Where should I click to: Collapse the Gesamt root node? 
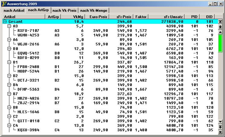5,22
